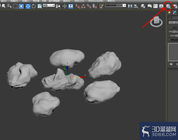Image resolution: width=178 pixels, height=140 pixels.
Task: Open the 图形编辑器 menu
Action: (x=54, y=1)
